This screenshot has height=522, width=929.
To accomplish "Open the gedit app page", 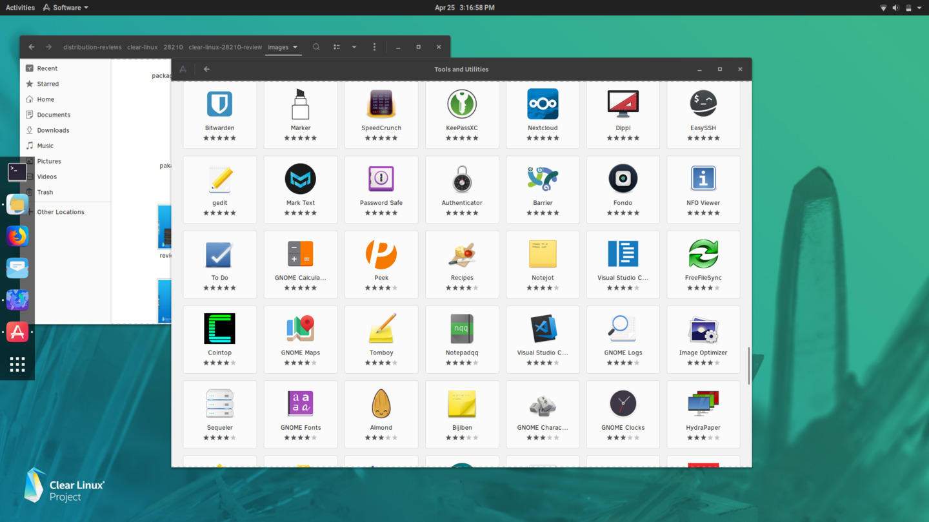I will coord(219,189).
